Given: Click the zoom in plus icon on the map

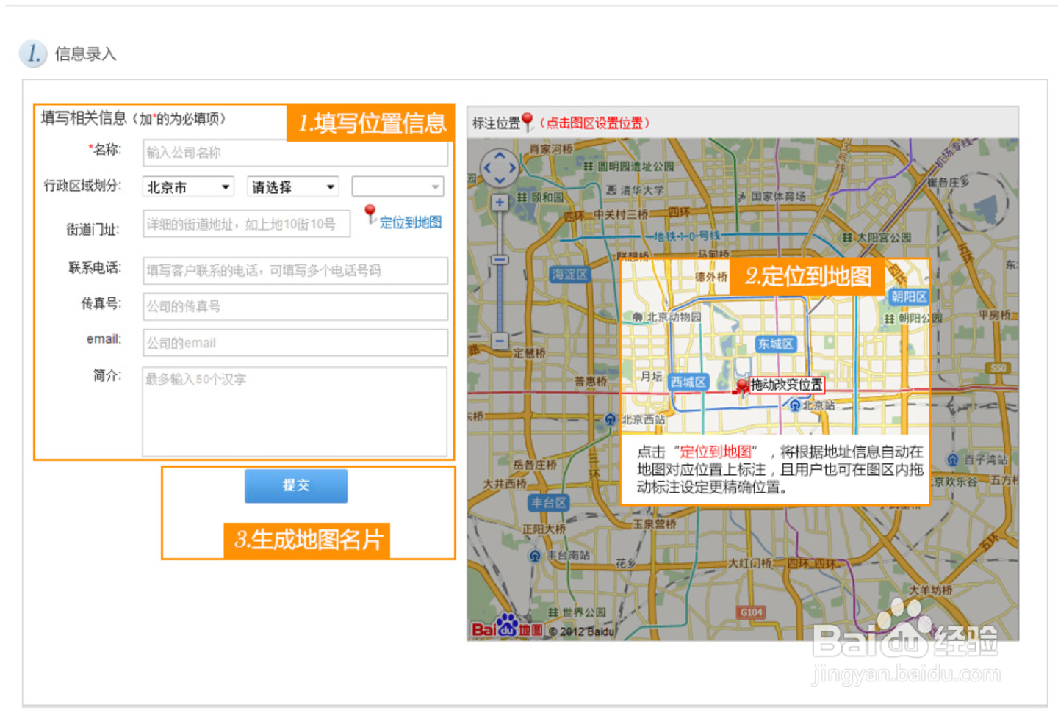Looking at the screenshot, I should [500, 203].
